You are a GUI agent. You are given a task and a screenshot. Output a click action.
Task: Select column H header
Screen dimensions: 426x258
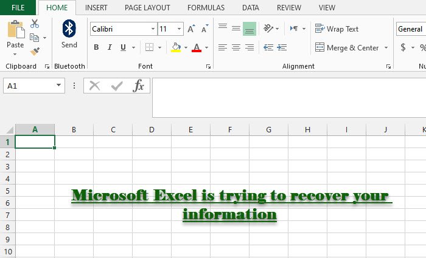pos(307,130)
